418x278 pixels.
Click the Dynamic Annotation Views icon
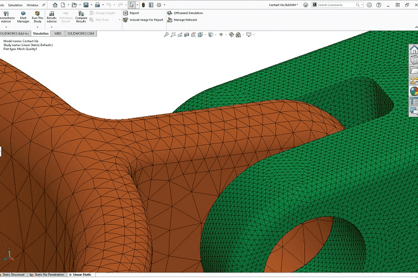point(193,34)
